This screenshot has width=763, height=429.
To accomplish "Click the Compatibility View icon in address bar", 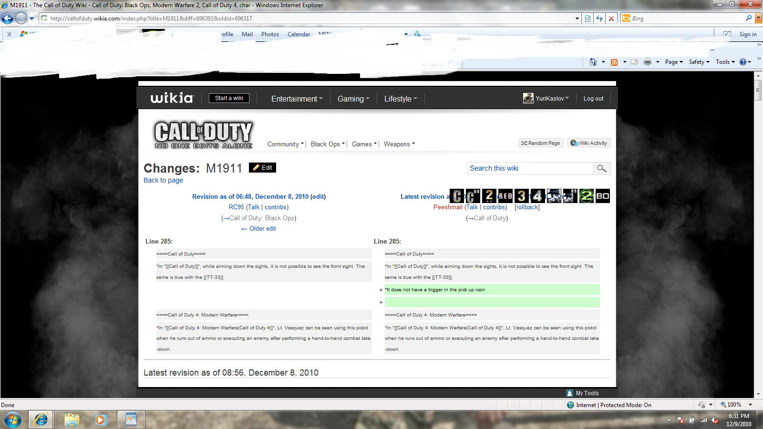I will click(x=588, y=19).
